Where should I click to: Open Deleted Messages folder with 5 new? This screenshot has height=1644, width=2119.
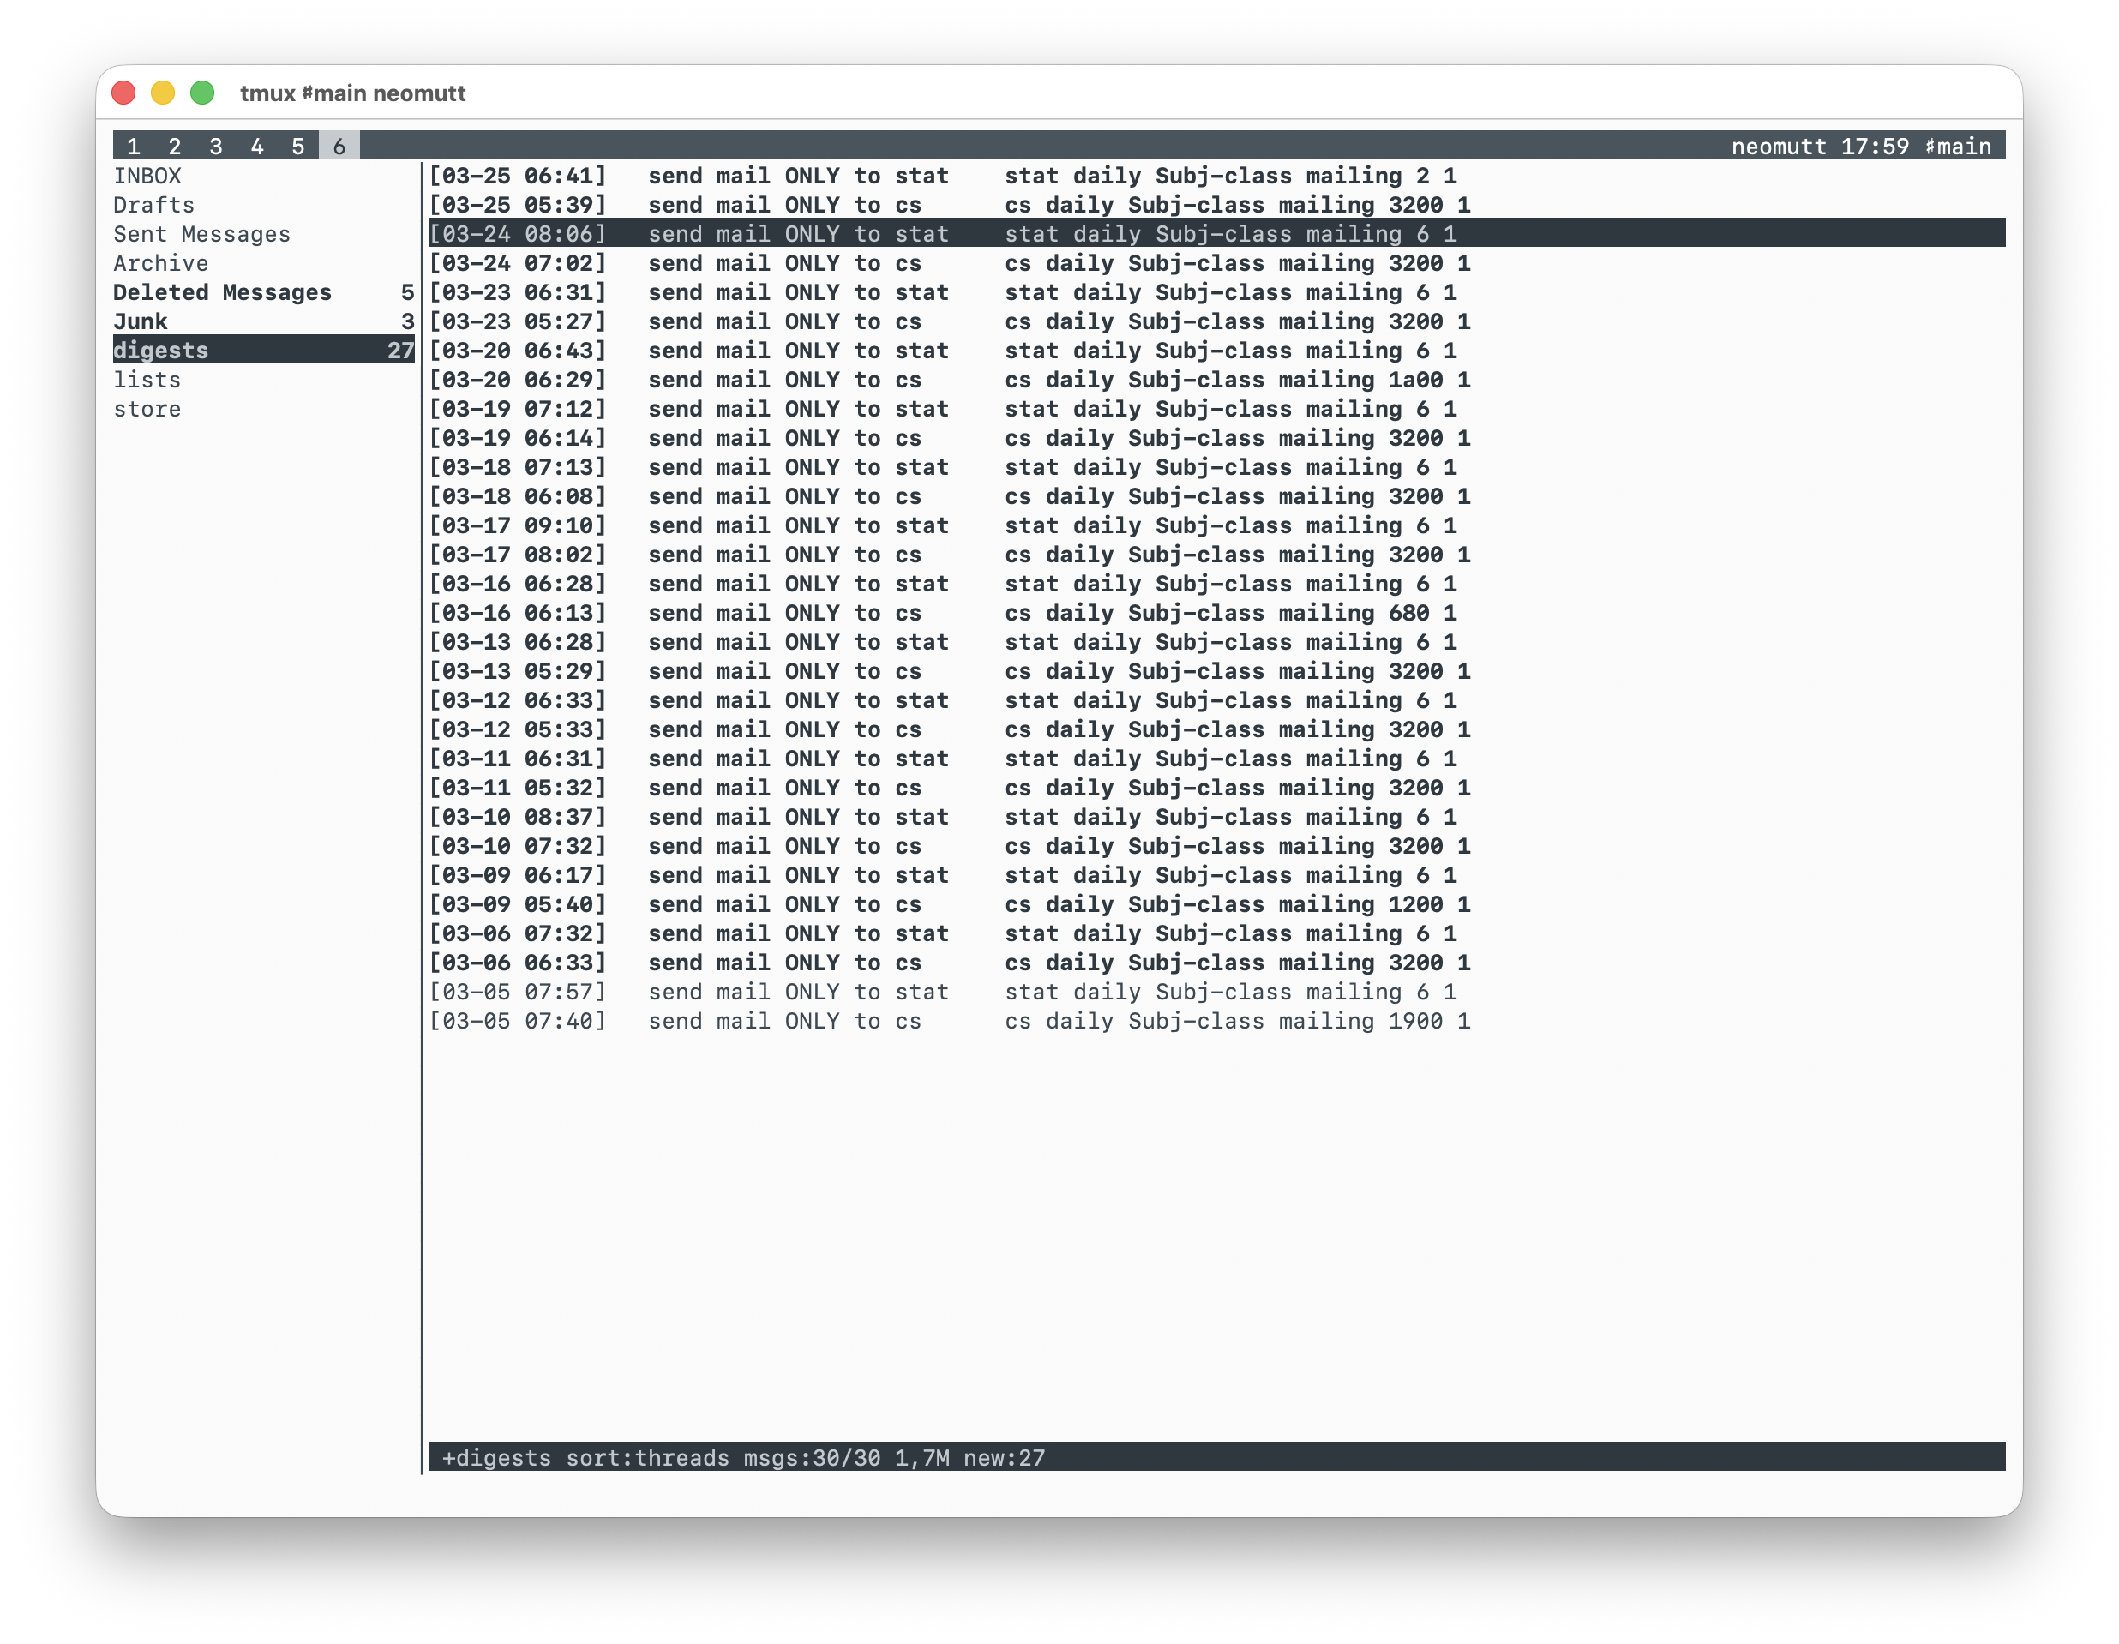click(x=222, y=292)
